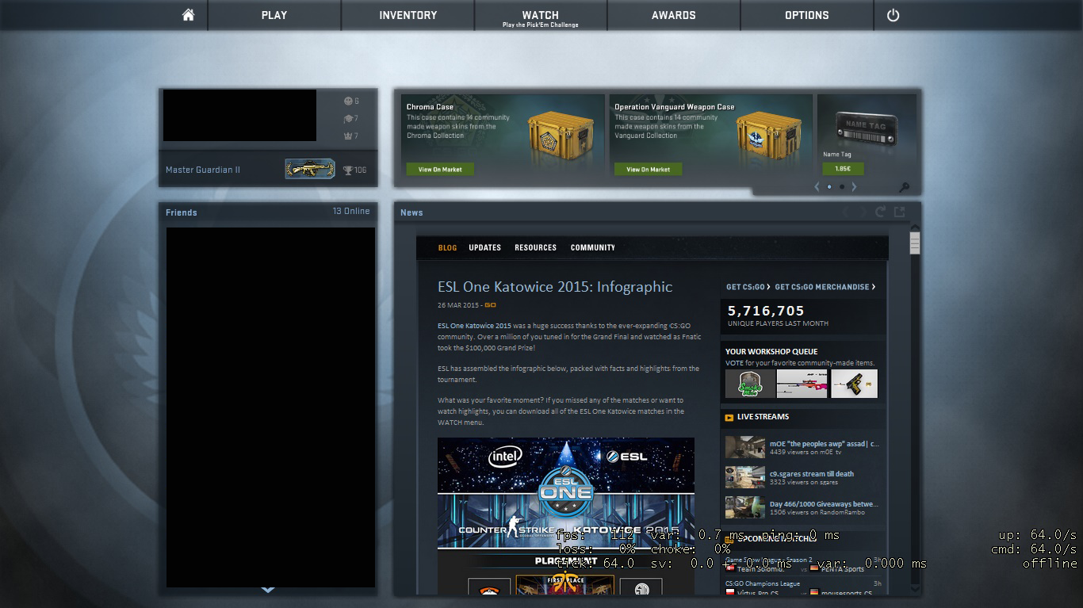Click the Friends panel header

tap(268, 212)
